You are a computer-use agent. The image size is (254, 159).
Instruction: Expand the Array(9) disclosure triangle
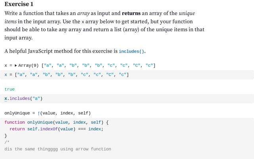15,65
